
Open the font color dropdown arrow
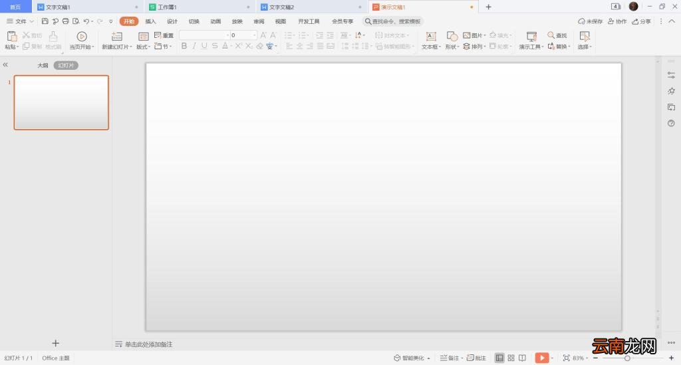pyautogui.click(x=231, y=46)
